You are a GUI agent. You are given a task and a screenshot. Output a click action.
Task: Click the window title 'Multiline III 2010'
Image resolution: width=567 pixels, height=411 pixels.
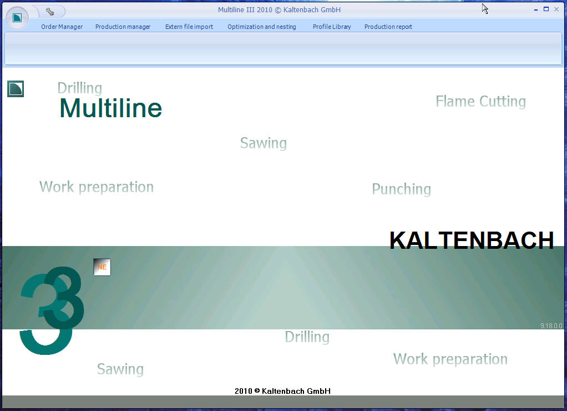click(x=245, y=10)
